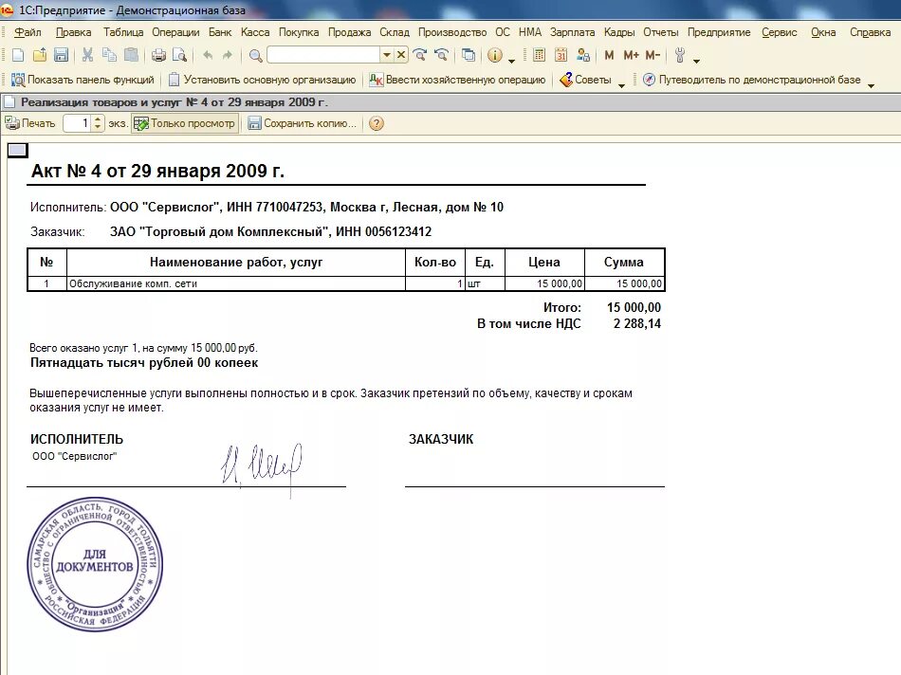The height and width of the screenshot is (675, 901).
Task: Click the windows list icon
Action: (x=469, y=55)
